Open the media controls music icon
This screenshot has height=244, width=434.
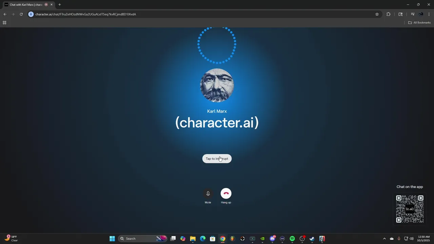pyautogui.click(x=413, y=14)
